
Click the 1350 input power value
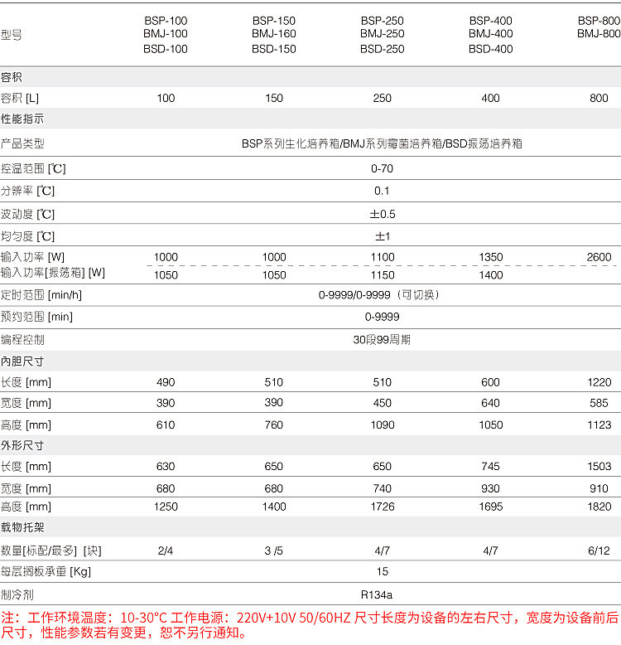(490, 257)
